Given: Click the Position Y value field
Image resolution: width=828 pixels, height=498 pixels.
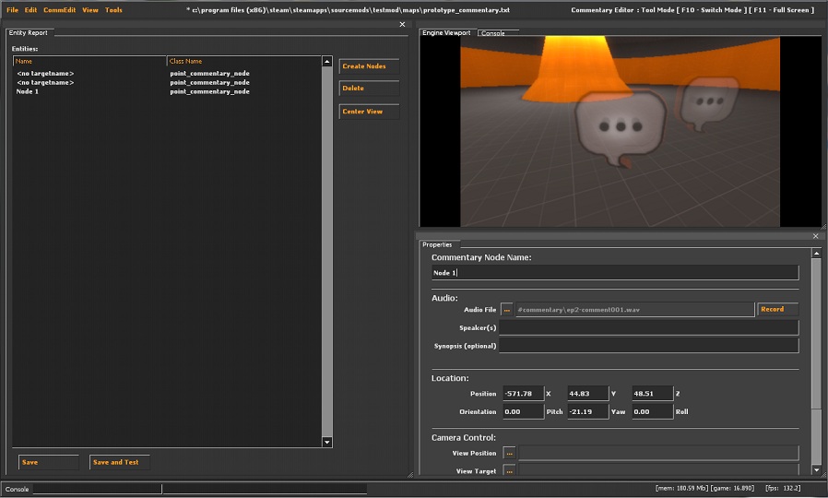Looking at the screenshot, I should coord(587,394).
